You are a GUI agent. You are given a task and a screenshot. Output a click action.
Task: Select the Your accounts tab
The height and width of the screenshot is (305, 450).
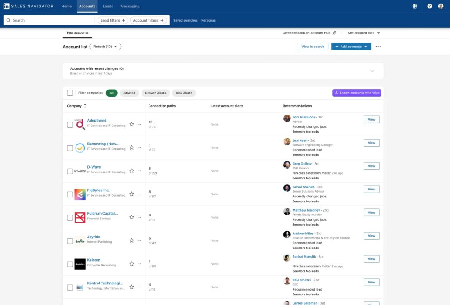click(x=77, y=32)
